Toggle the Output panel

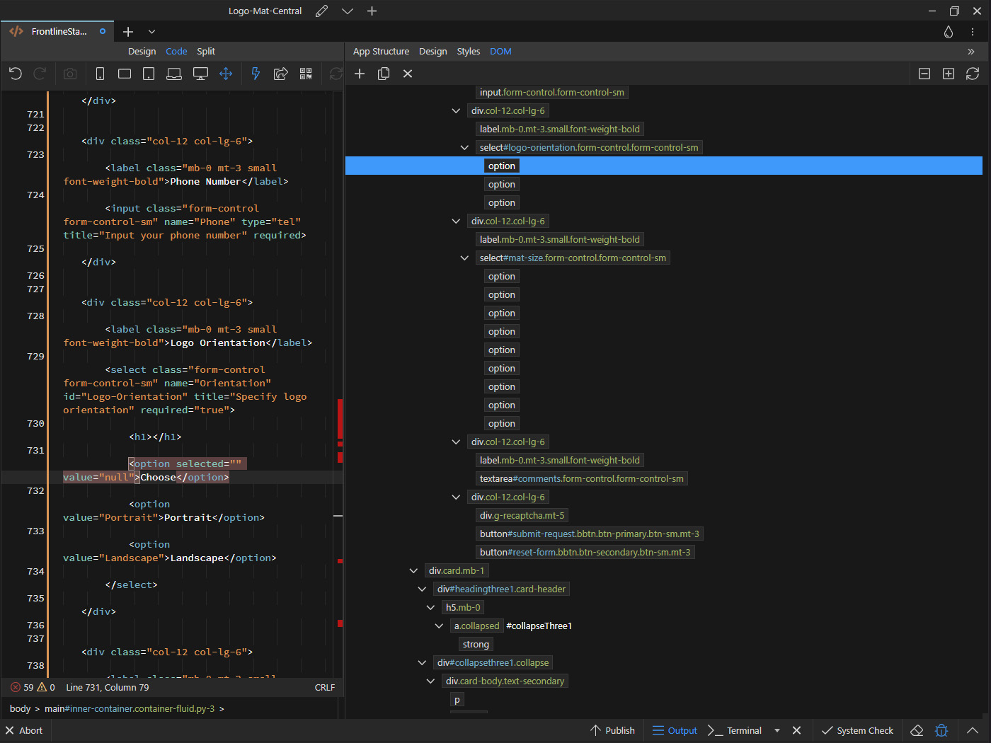675,730
